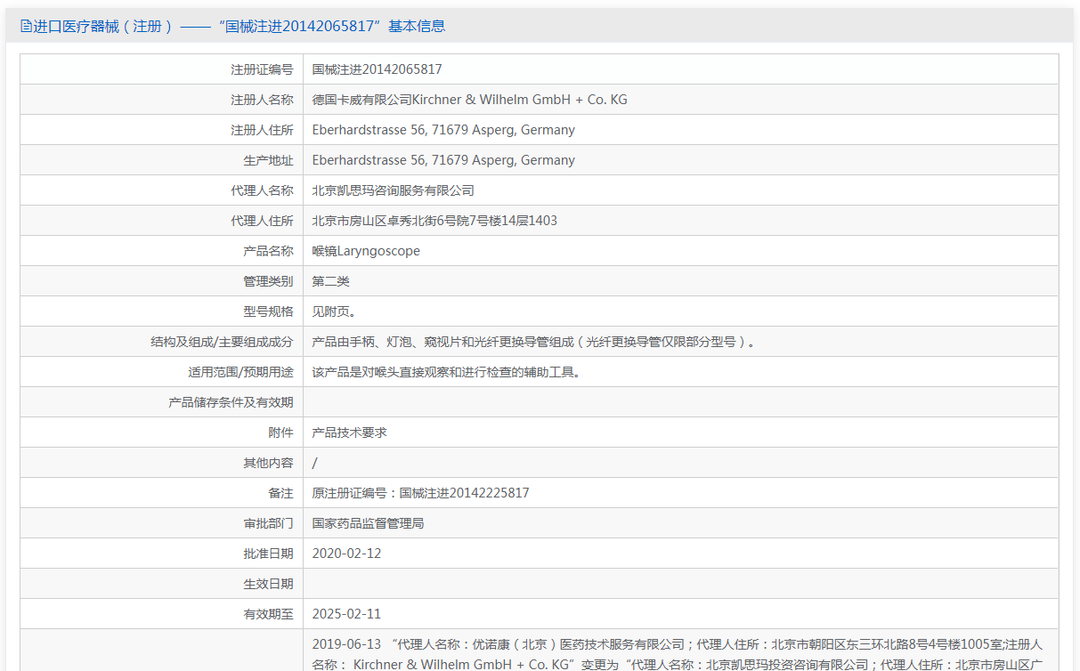Image resolution: width=1080 pixels, height=671 pixels.
Task: Select approval date 2020-02-12
Action: coord(346,554)
